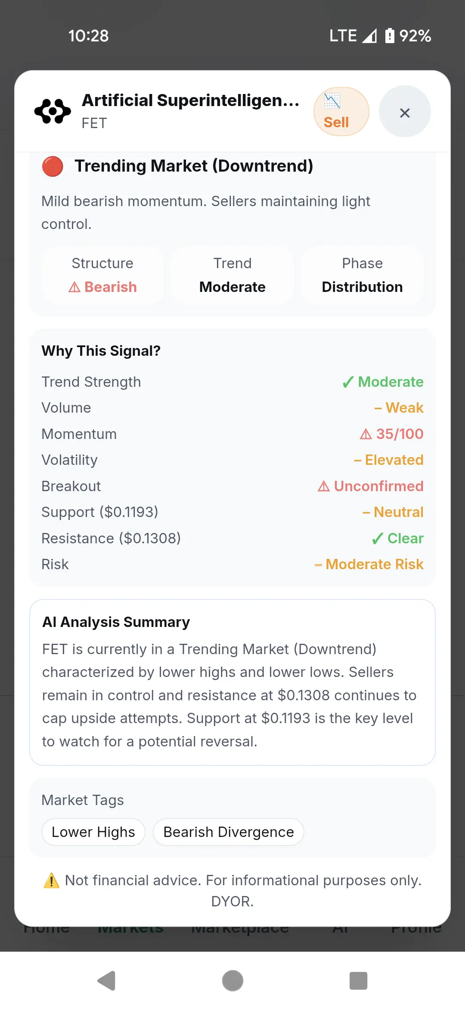Select the Phase Distribution card
Viewport: 465px width, 1009px height.
tap(362, 275)
